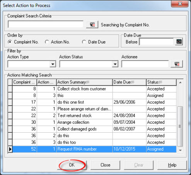Click the Complaint Search Criteria text field
This screenshot has width=191, height=175.
tap(46, 24)
